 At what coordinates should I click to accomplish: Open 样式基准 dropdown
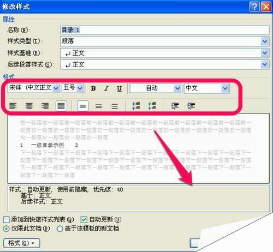(265, 53)
